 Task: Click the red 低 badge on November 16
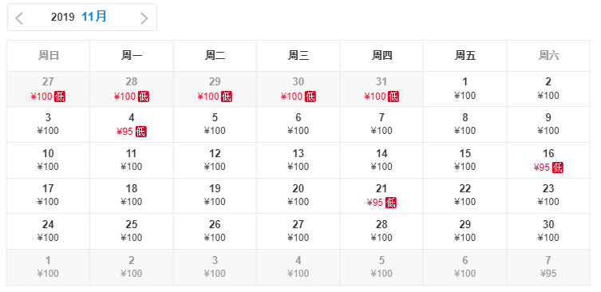point(558,168)
